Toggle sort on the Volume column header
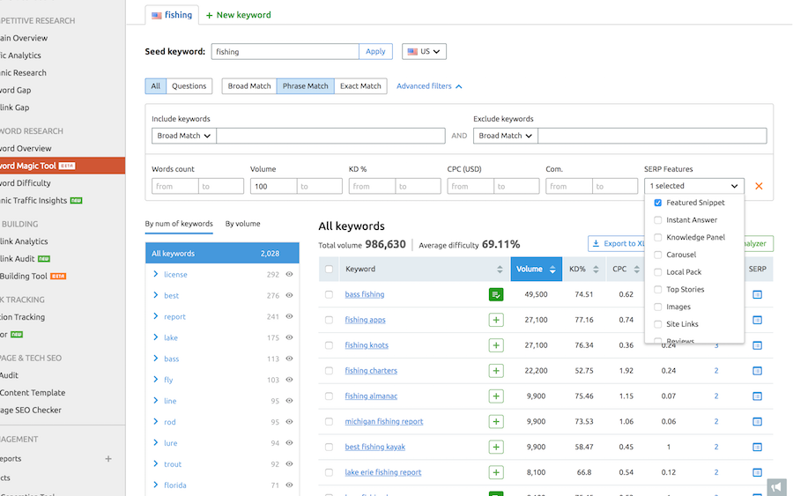 pos(536,269)
